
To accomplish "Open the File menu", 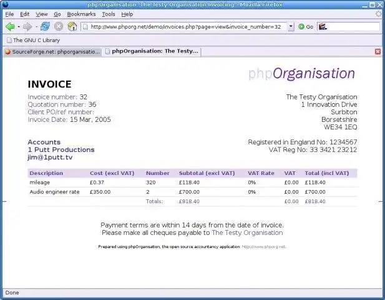I will pyautogui.click(x=9, y=14).
